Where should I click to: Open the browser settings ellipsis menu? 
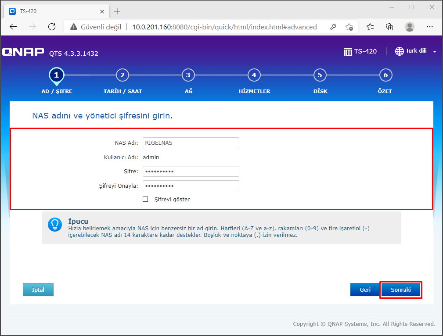pos(429,27)
